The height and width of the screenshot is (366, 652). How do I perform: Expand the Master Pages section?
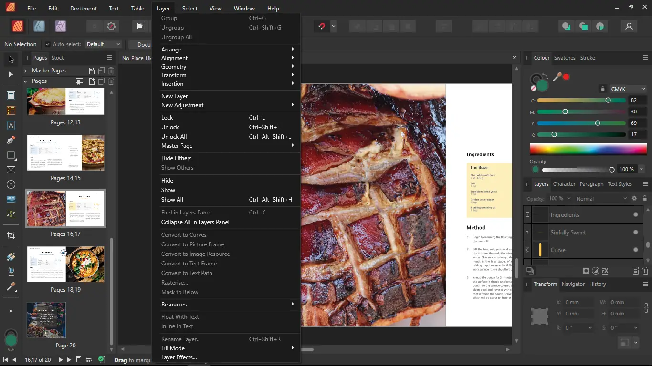click(25, 71)
